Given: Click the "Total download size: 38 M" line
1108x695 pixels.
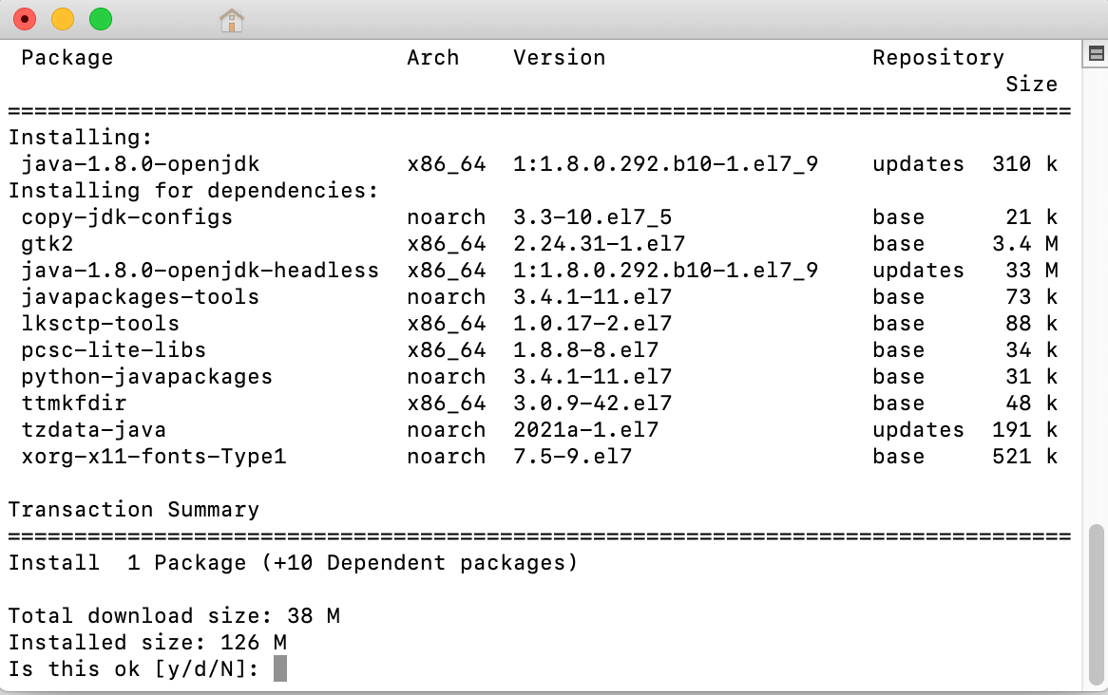Looking at the screenshot, I should (x=174, y=616).
